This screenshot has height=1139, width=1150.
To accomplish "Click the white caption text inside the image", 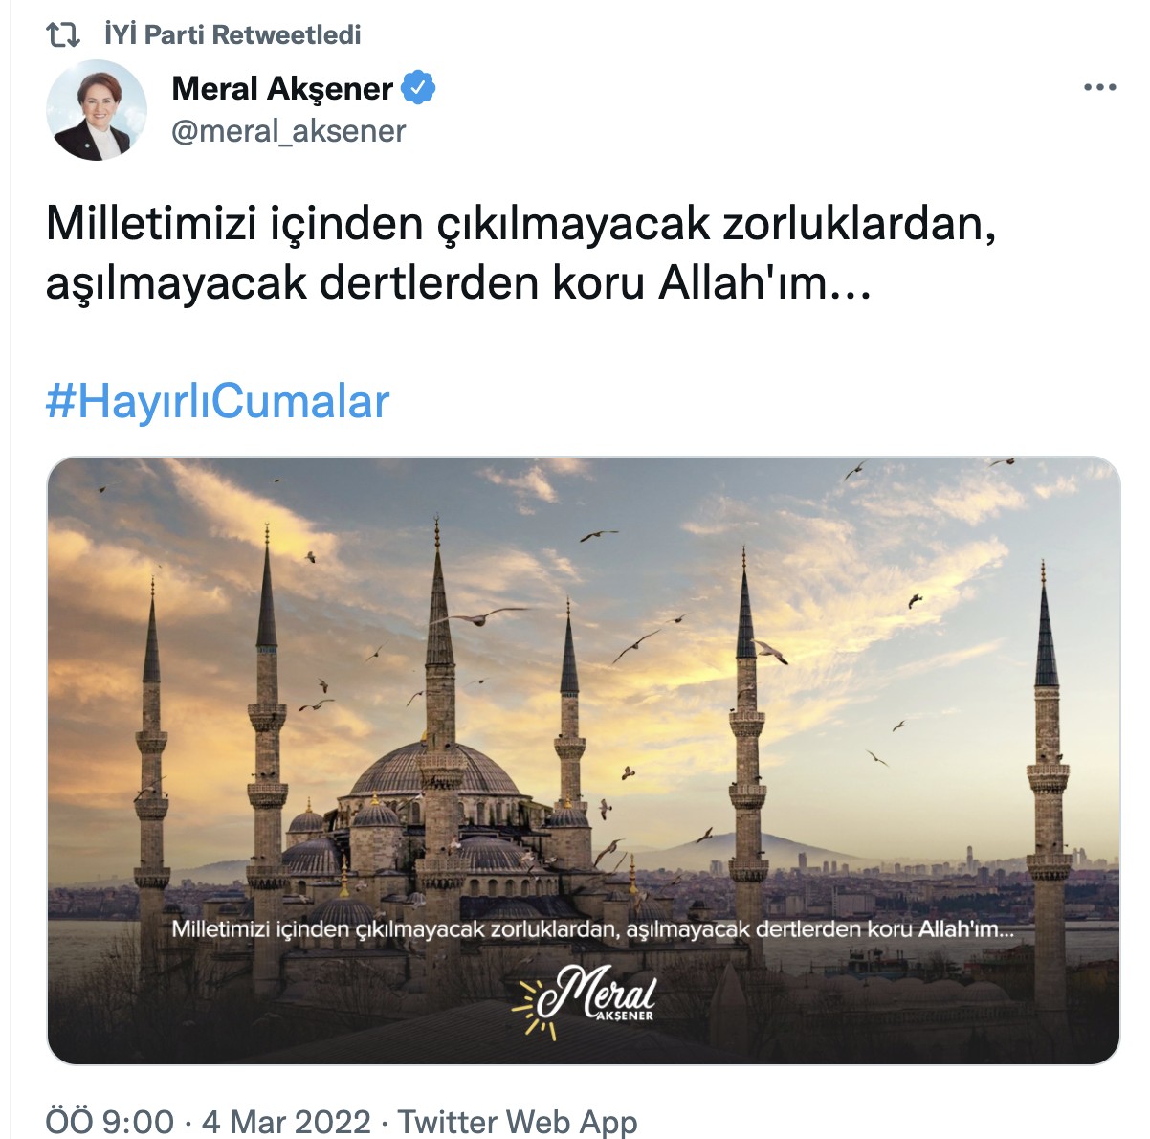I will 591,929.
